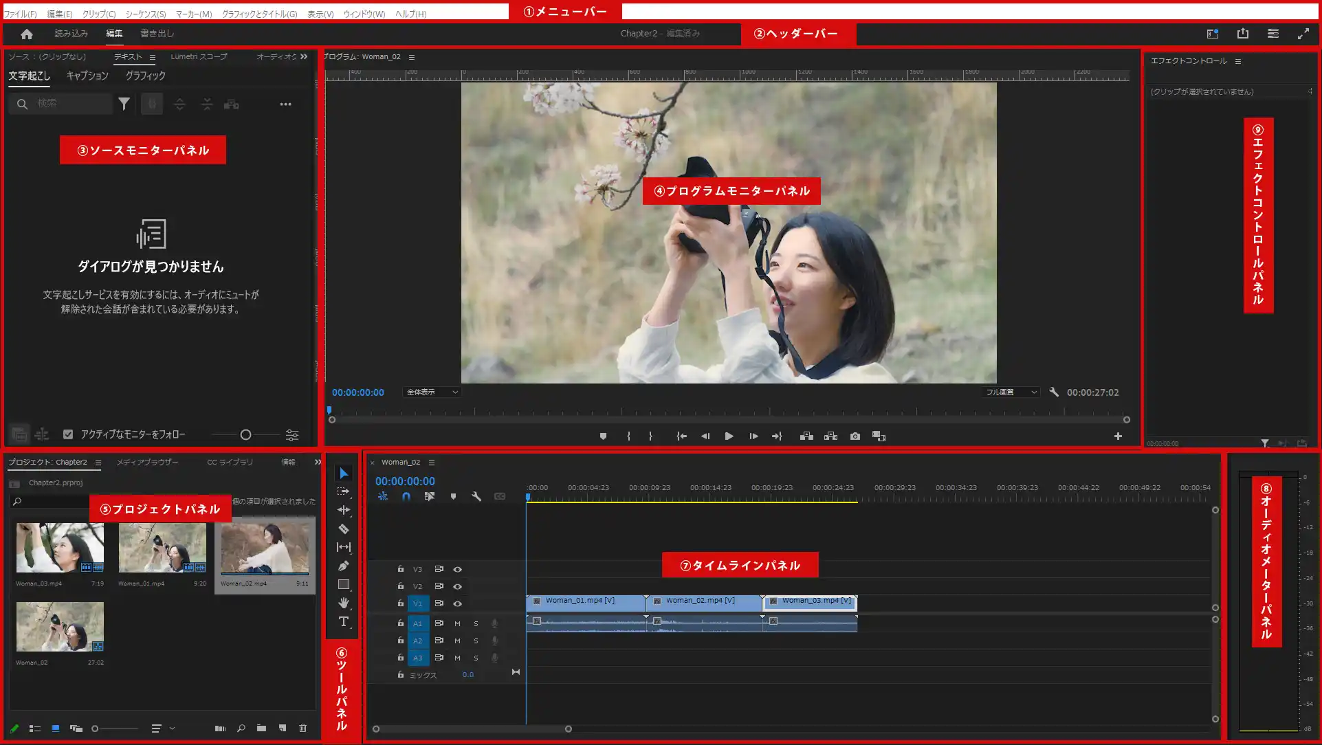Select the Razor tool
This screenshot has height=745, width=1322.
[x=343, y=529]
